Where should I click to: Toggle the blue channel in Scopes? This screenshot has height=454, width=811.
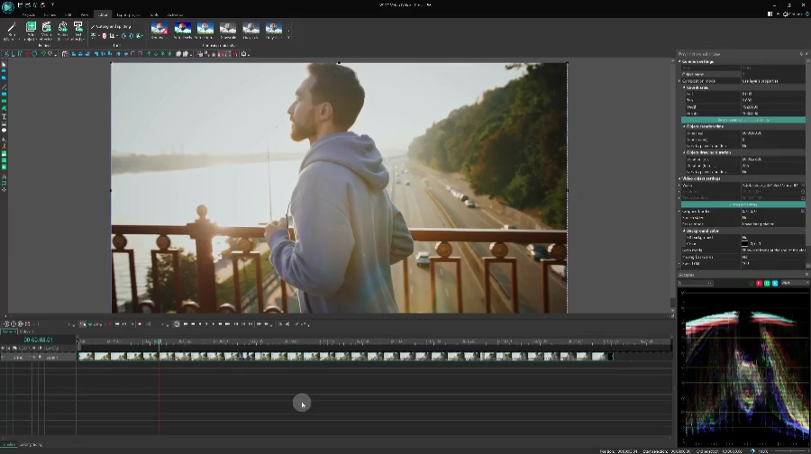pos(774,283)
